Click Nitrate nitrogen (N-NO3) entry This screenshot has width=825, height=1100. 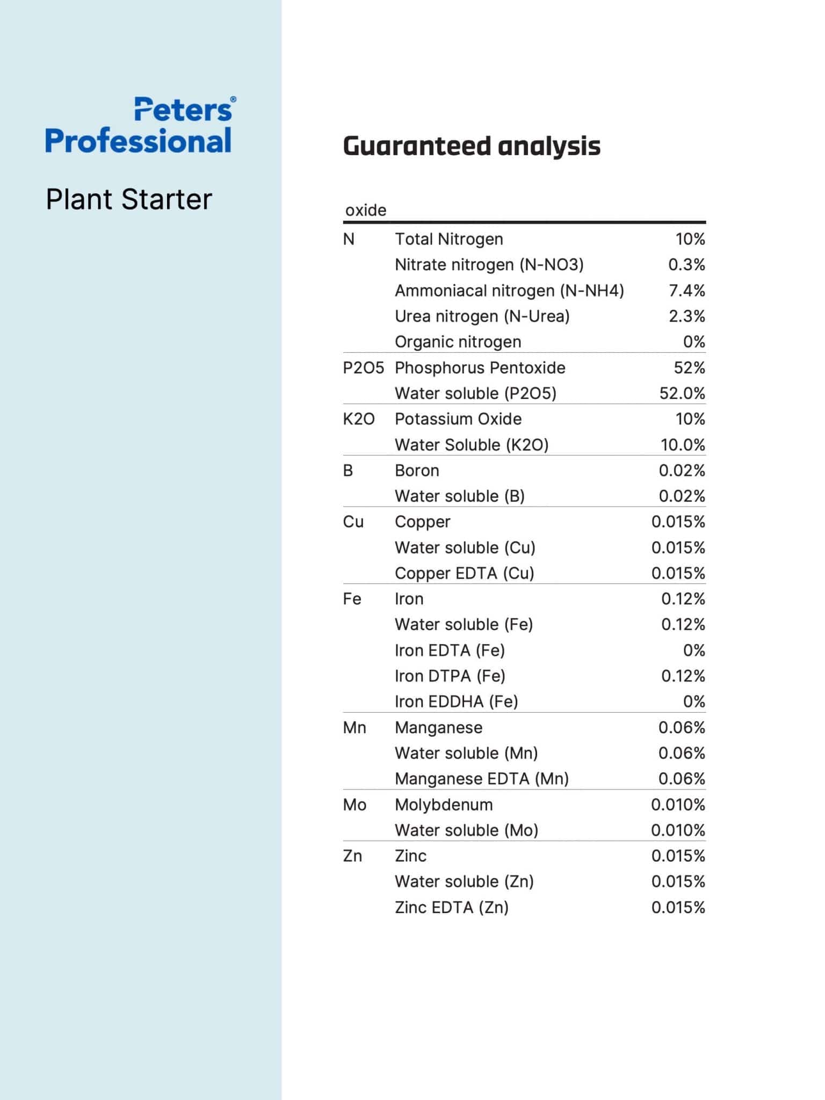pos(489,265)
